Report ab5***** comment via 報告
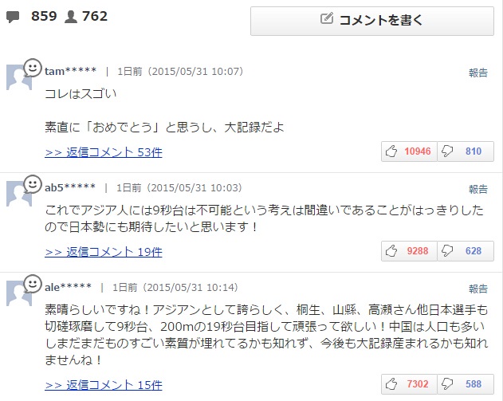 [478, 189]
